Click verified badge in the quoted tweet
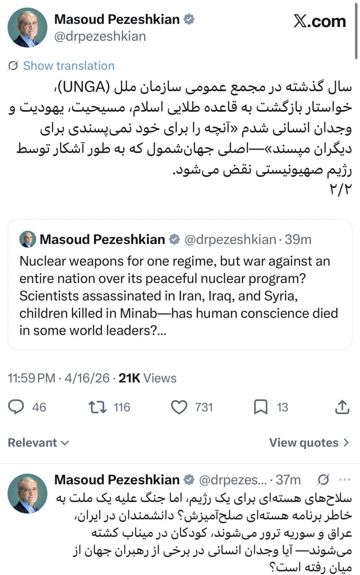360x575 pixels. 174,239
